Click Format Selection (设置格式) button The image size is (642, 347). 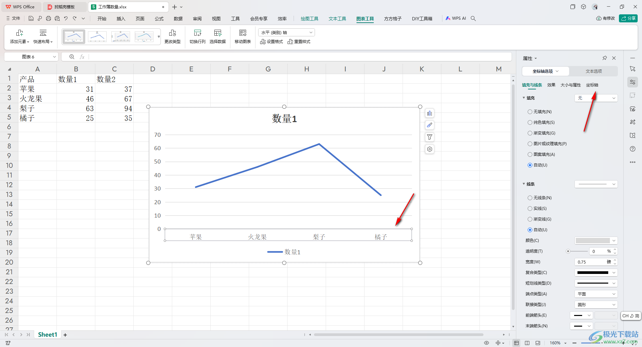coord(272,42)
